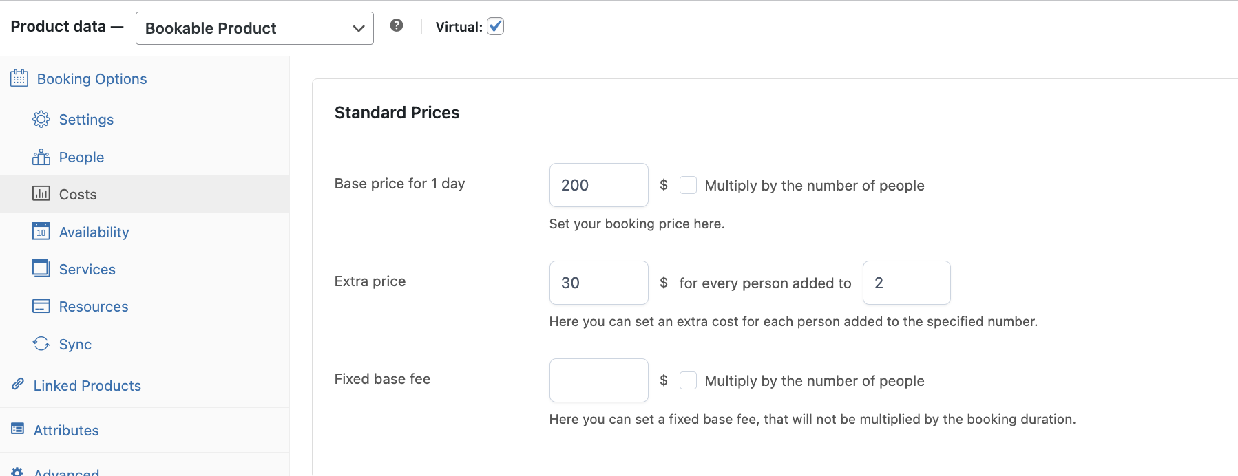Click the Resources card icon
This screenshot has width=1238, height=476.
[x=41, y=306]
